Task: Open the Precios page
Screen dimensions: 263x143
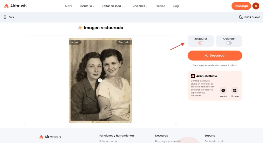Action: 160,6
